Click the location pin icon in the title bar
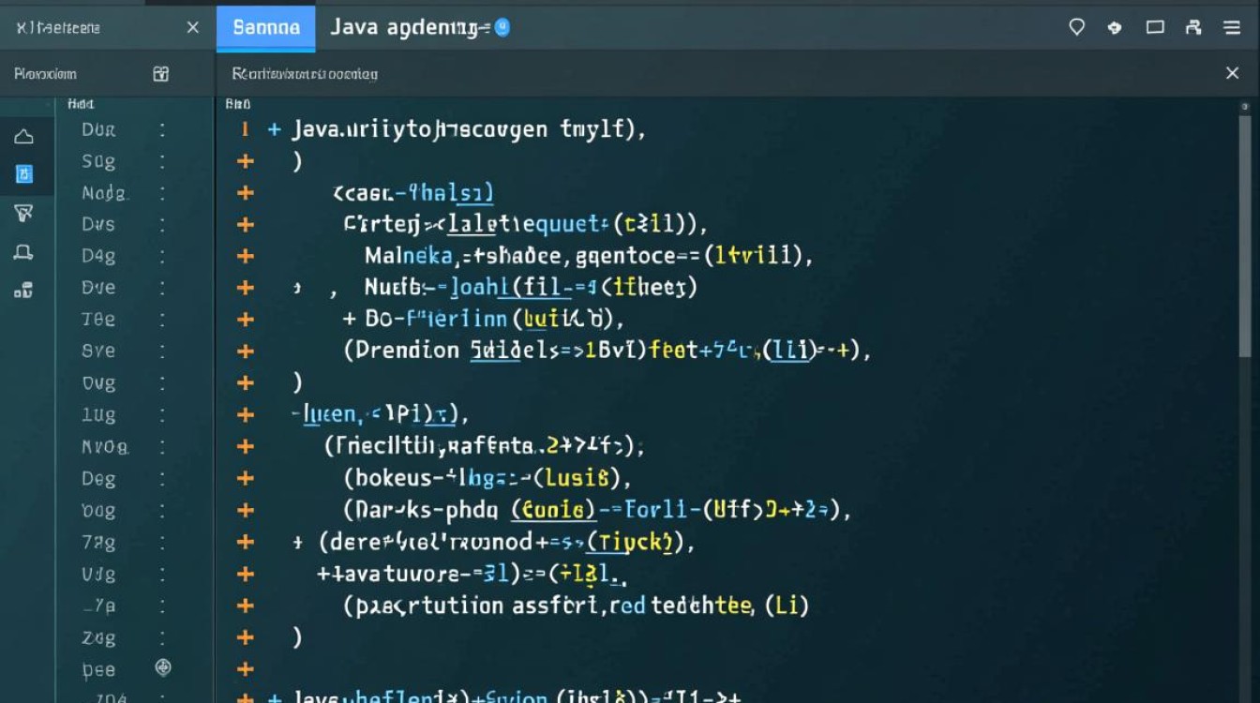1260x703 pixels. pyautogui.click(x=1076, y=27)
